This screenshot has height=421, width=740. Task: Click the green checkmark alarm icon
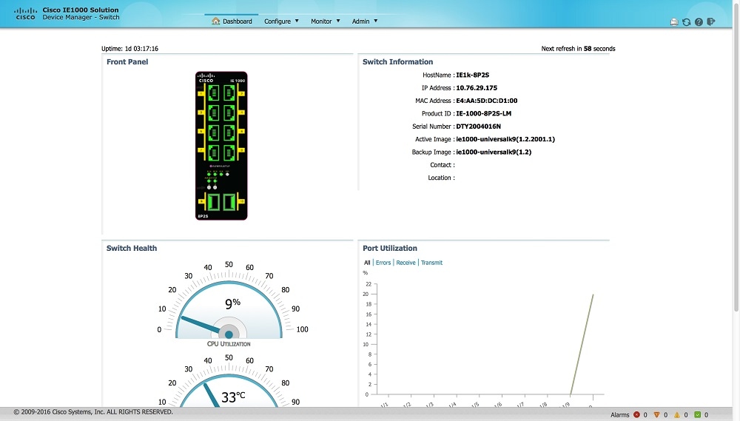pos(697,415)
